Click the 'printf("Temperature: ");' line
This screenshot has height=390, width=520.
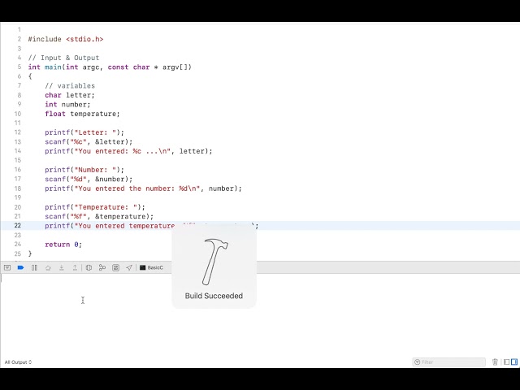point(95,207)
